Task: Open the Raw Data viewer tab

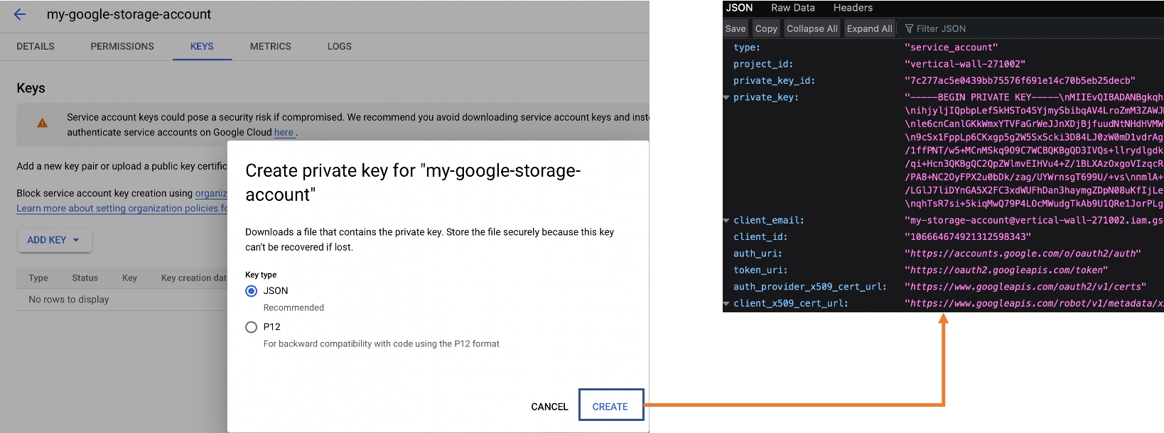Action: click(x=792, y=8)
